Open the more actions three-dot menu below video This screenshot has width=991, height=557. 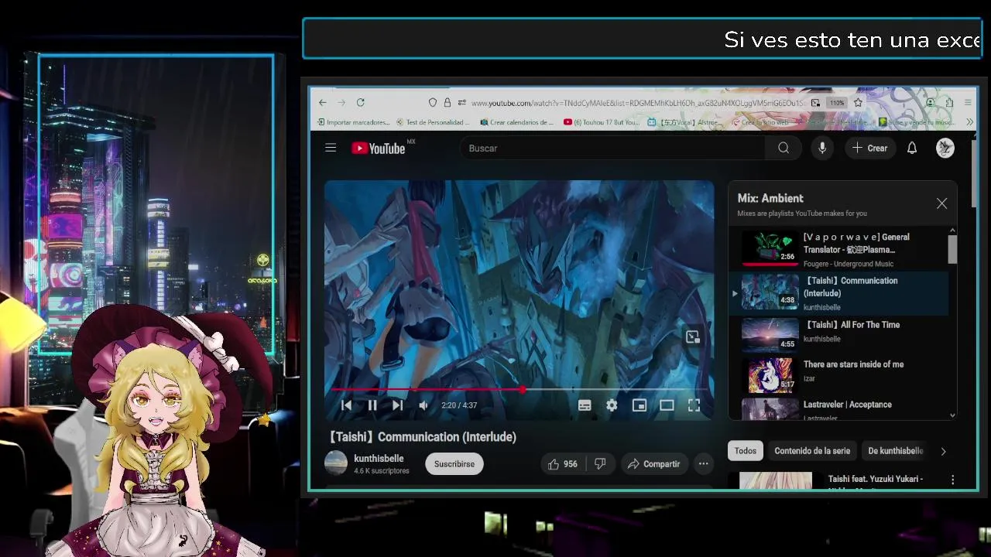(x=703, y=464)
